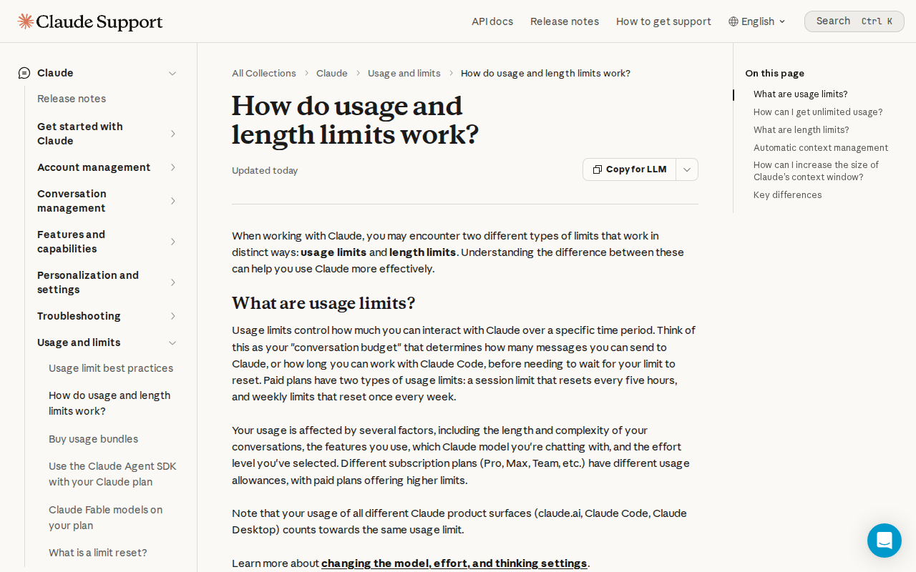Click the Search box
Screen dimensions: 916x572
[854, 21]
